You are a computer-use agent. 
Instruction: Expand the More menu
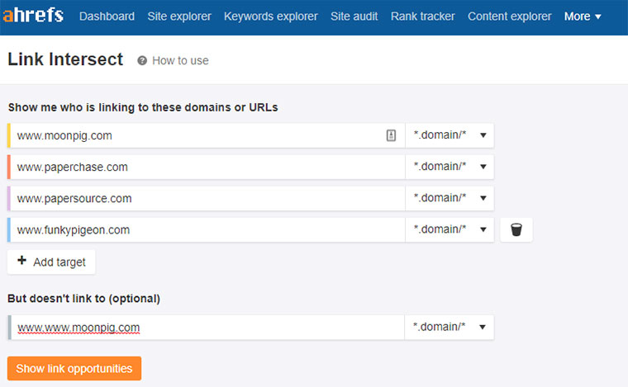[x=583, y=17]
